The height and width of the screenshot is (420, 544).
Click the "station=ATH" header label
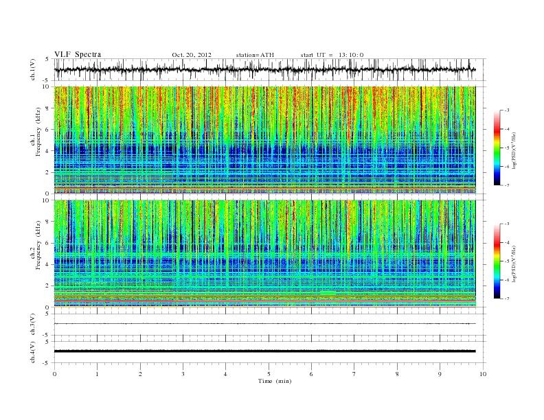point(255,55)
